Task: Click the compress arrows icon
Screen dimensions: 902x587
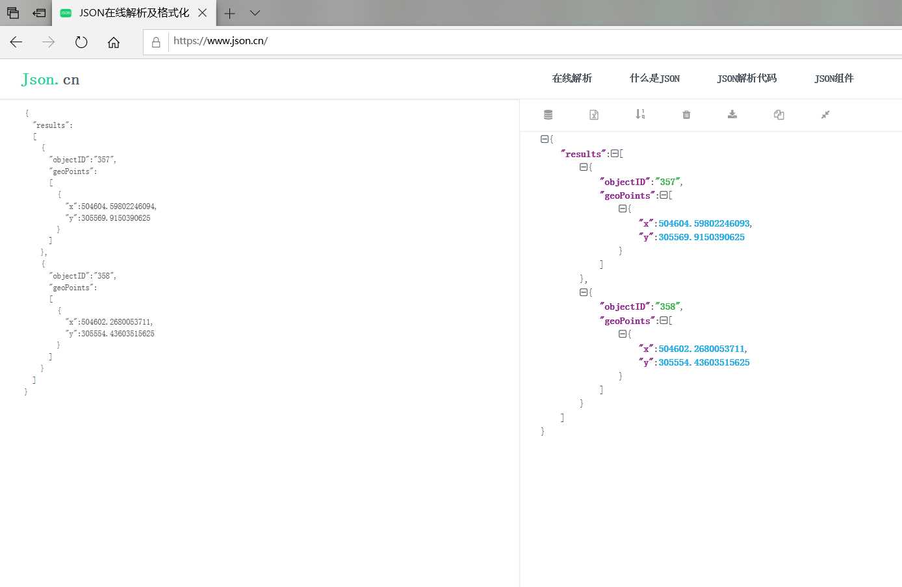Action: (825, 115)
